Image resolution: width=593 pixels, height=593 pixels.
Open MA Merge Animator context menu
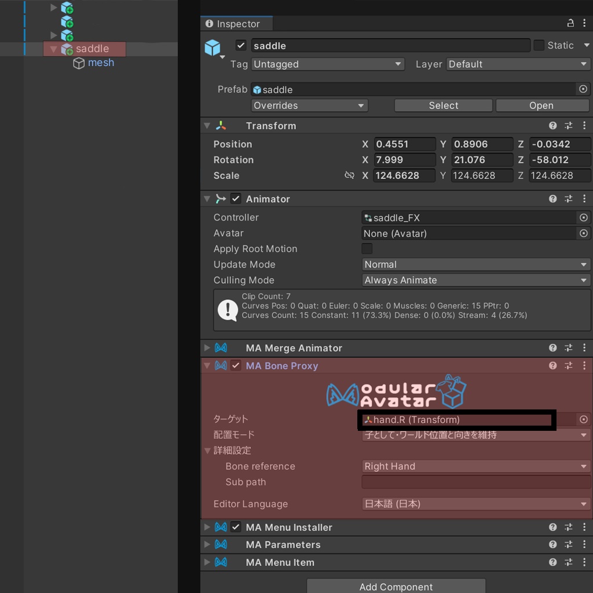[584, 347]
